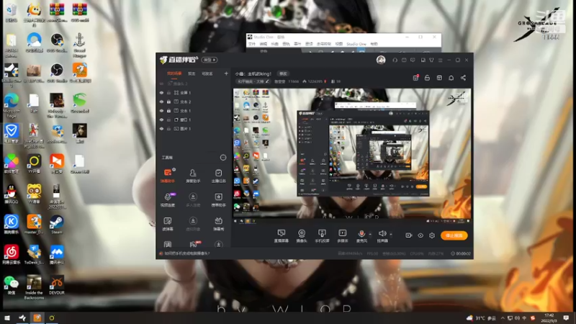The height and width of the screenshot is (324, 576).
Task: Show hidden tray icons chevron
Action: [x=503, y=318]
